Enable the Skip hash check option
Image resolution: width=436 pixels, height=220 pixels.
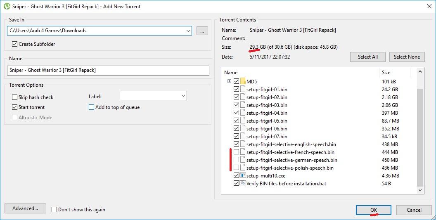tap(15, 97)
